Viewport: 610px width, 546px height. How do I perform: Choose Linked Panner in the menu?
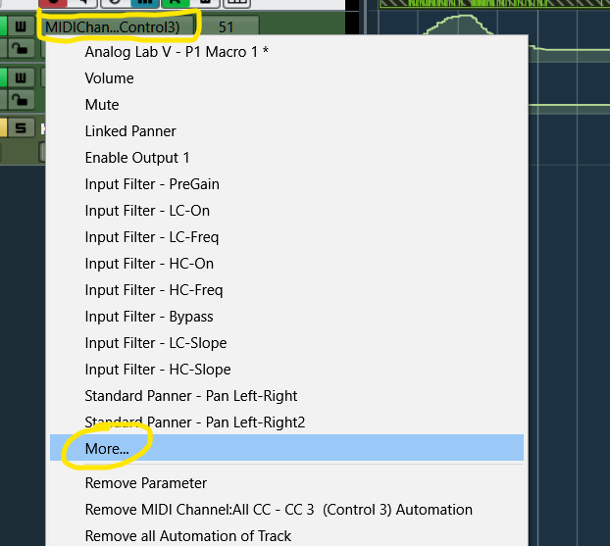point(128,131)
